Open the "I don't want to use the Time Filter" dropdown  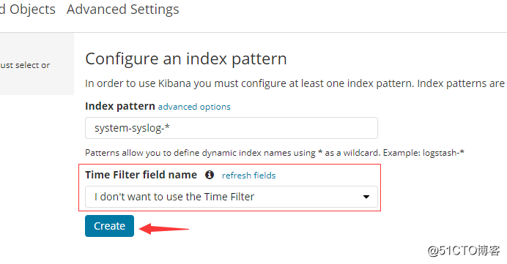click(232, 197)
